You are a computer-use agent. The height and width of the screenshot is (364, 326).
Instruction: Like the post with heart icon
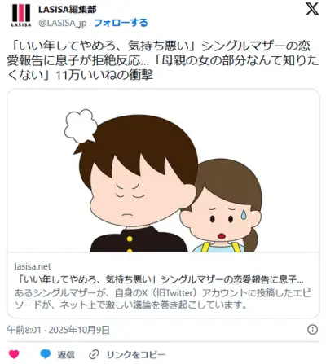tap(14, 354)
